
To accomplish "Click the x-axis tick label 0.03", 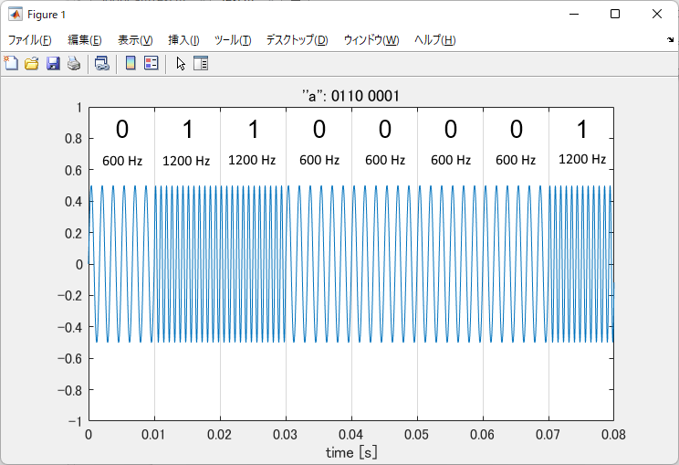I will tap(285, 435).
